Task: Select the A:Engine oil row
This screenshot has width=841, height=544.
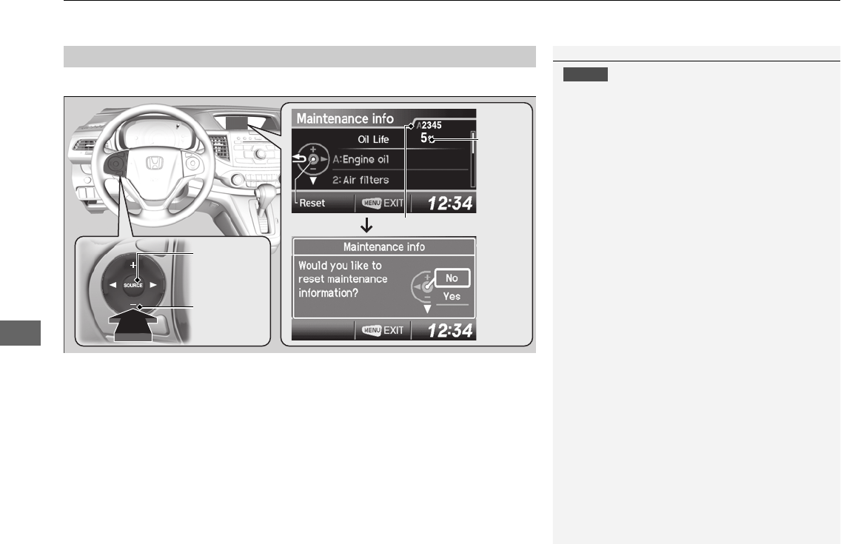Action: (x=400, y=159)
